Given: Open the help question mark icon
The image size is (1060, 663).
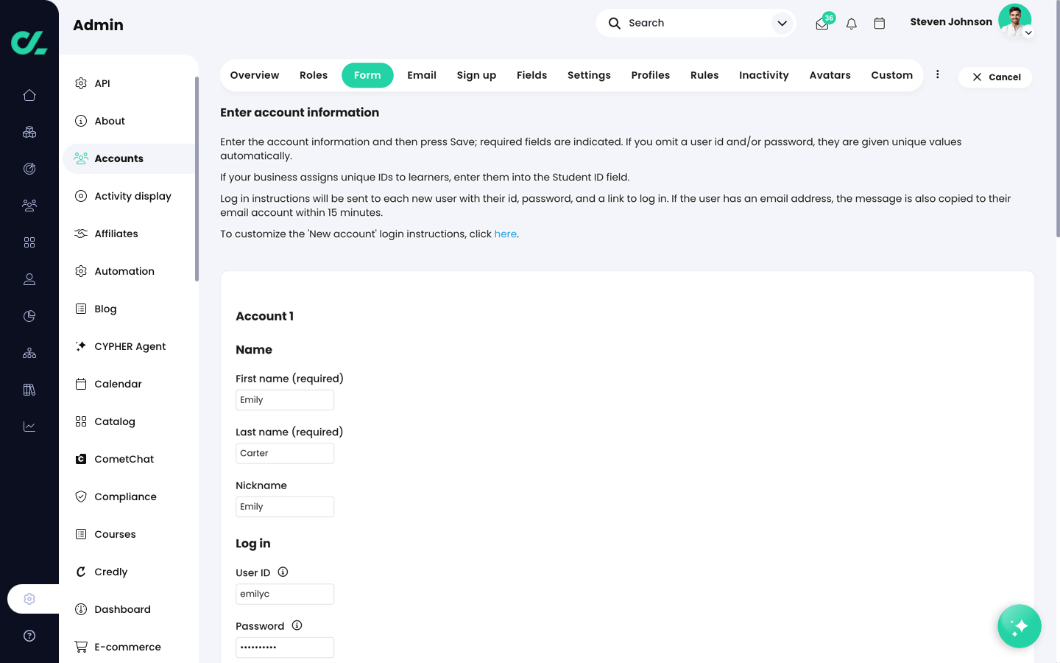Looking at the screenshot, I should pyautogui.click(x=29, y=636).
